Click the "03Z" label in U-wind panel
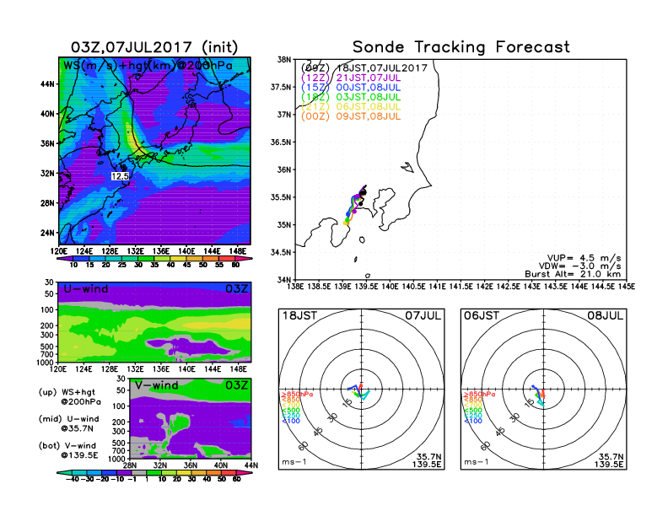The width and height of the screenshot is (668, 516). (236, 289)
